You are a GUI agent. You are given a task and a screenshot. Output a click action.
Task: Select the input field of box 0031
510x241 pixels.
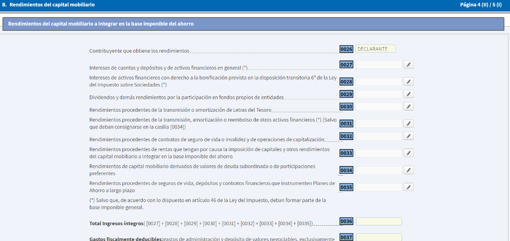pyautogui.click(x=379, y=124)
